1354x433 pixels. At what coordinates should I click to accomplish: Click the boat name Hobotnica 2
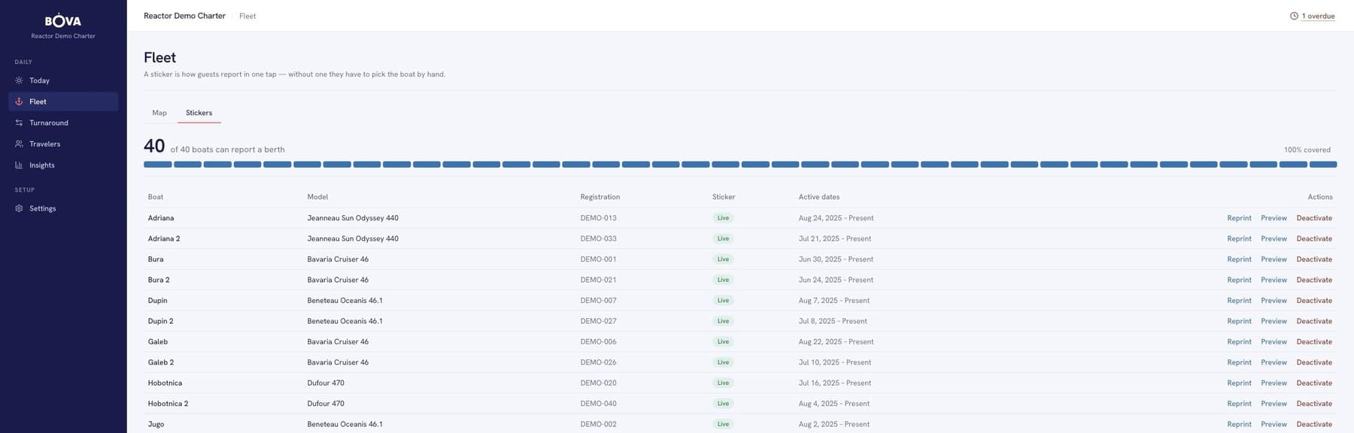click(x=168, y=404)
